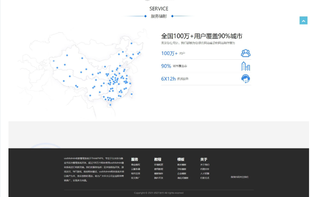Select the 域名注册 link
The height and width of the screenshot is (197, 310).
pos(136,174)
